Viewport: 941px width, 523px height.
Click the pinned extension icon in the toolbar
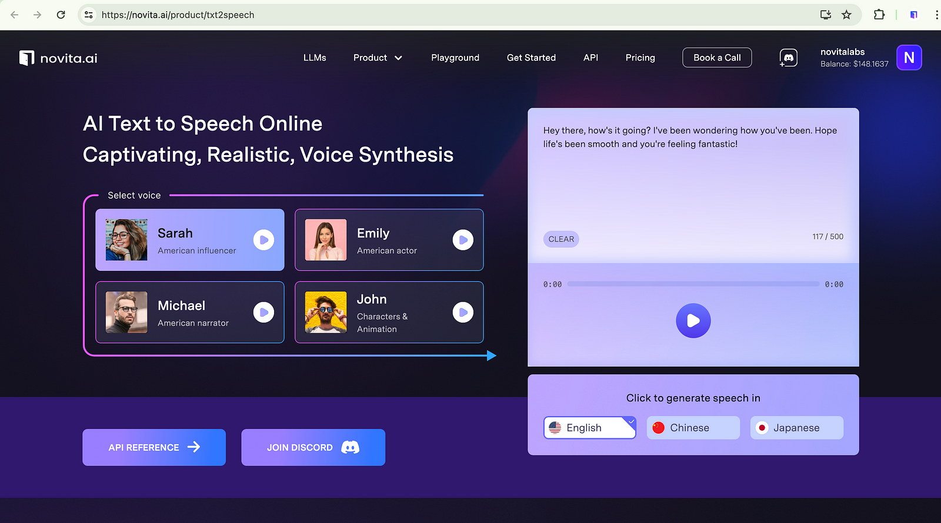[x=913, y=15]
